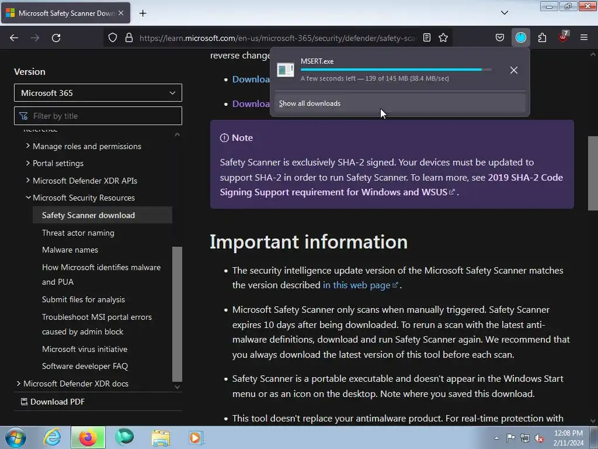Screen dimensions: 598x449
Task: Open a new browser tab
Action: 142,13
